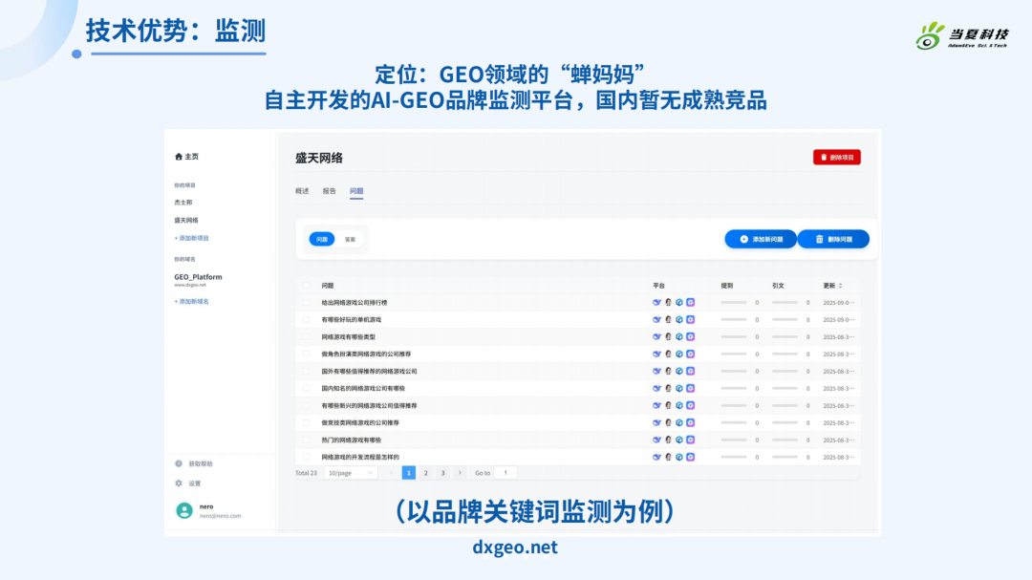Check the box for 网络游戏的开发流程是怎样的
Viewport: 1032px width, 580px height.
click(306, 457)
